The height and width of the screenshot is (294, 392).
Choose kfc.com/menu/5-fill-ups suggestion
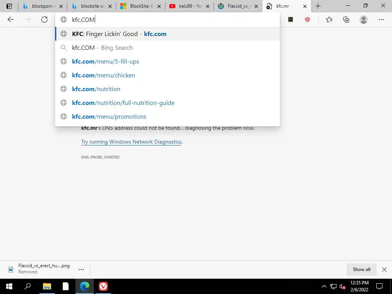pos(168,61)
